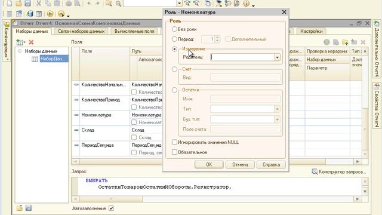Click the Print preview icon

(77, 4)
